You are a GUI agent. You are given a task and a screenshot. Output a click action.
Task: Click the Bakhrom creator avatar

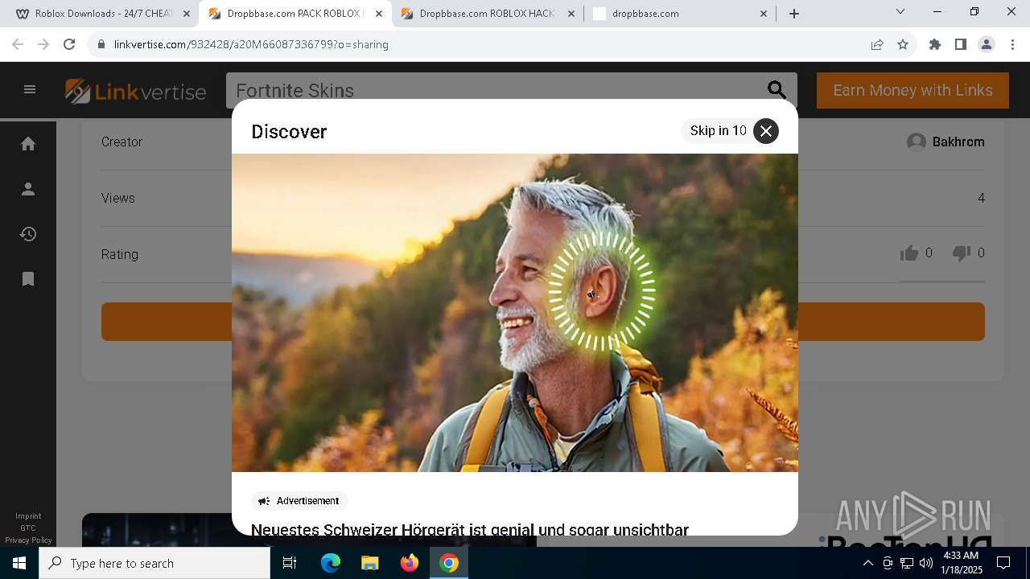(916, 142)
